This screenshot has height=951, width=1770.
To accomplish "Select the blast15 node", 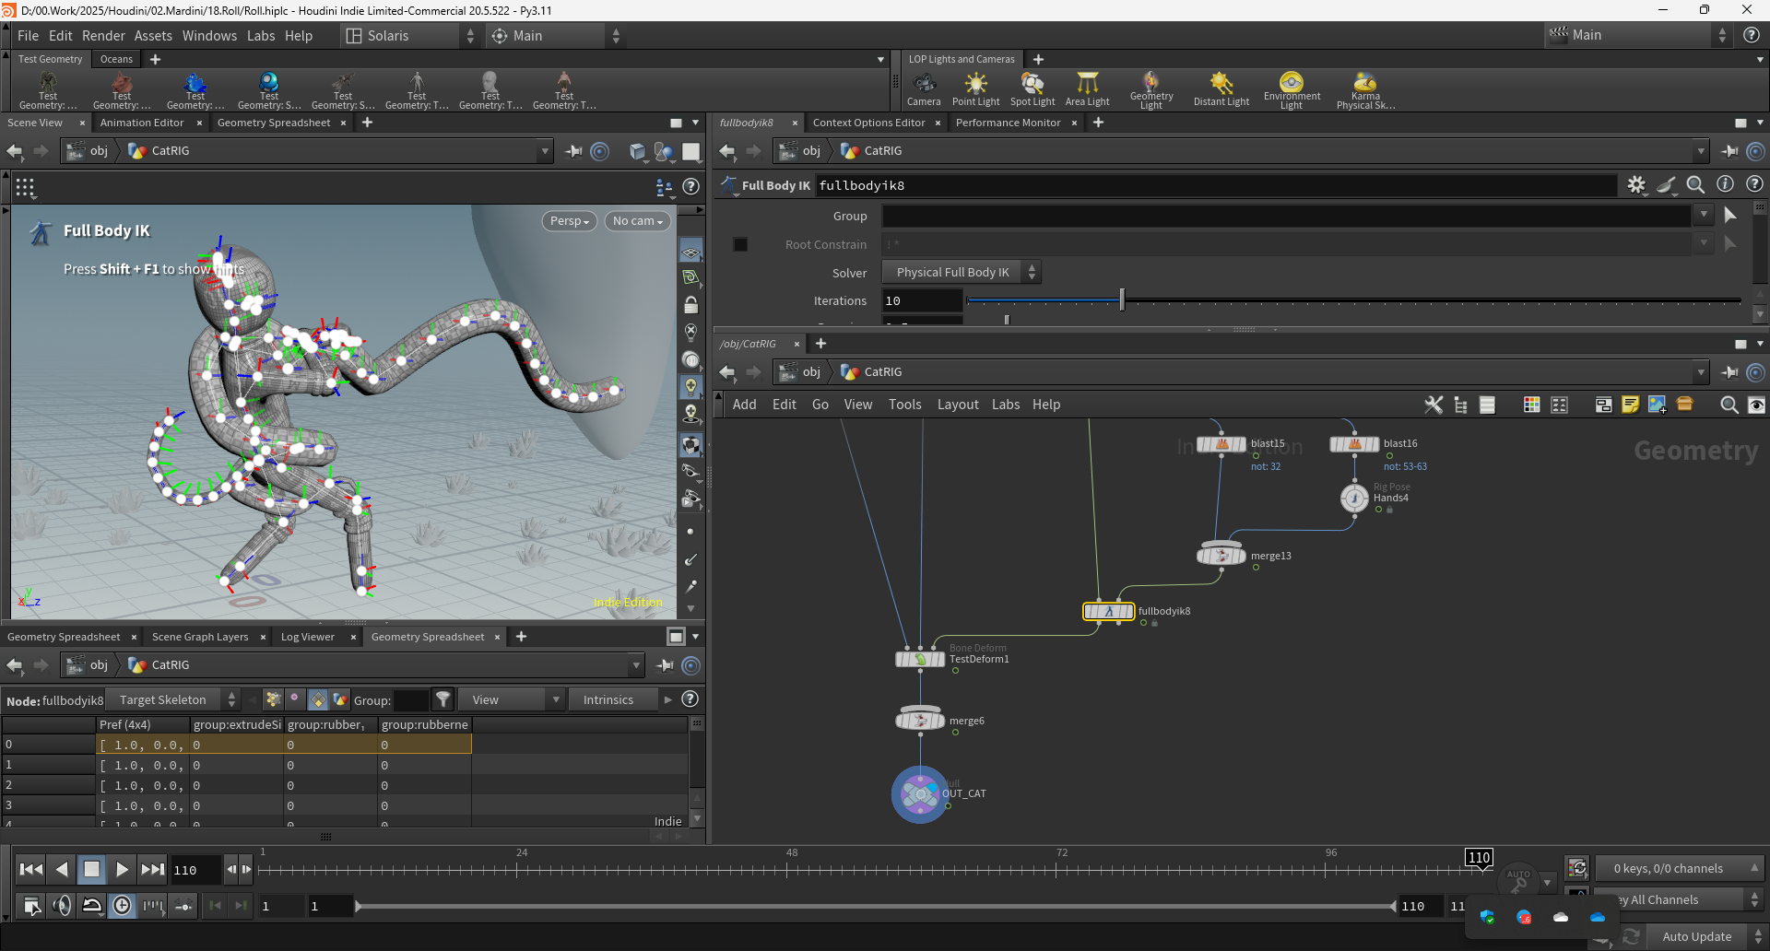I will pyautogui.click(x=1221, y=444).
